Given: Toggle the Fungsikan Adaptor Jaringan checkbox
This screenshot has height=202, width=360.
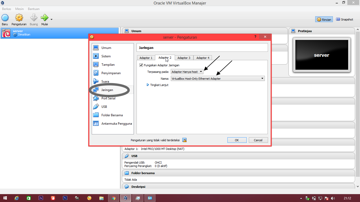Looking at the screenshot, I should (x=141, y=65).
